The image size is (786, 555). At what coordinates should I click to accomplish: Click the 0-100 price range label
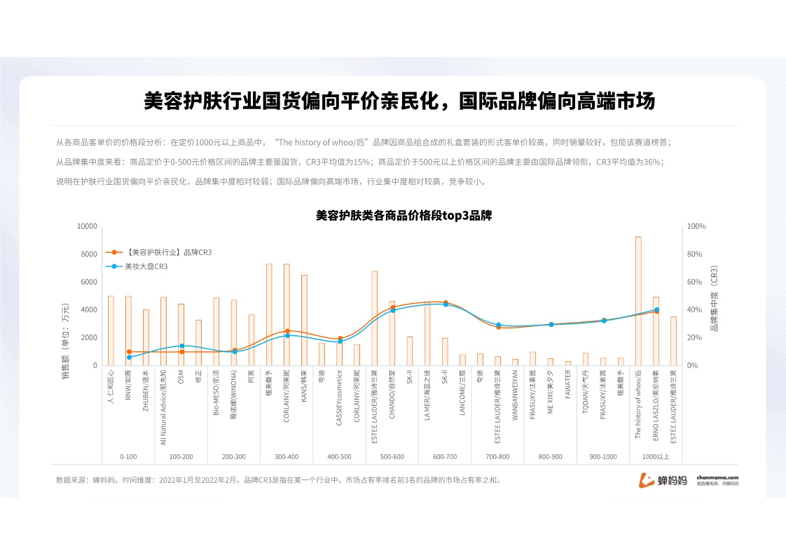pyautogui.click(x=128, y=456)
